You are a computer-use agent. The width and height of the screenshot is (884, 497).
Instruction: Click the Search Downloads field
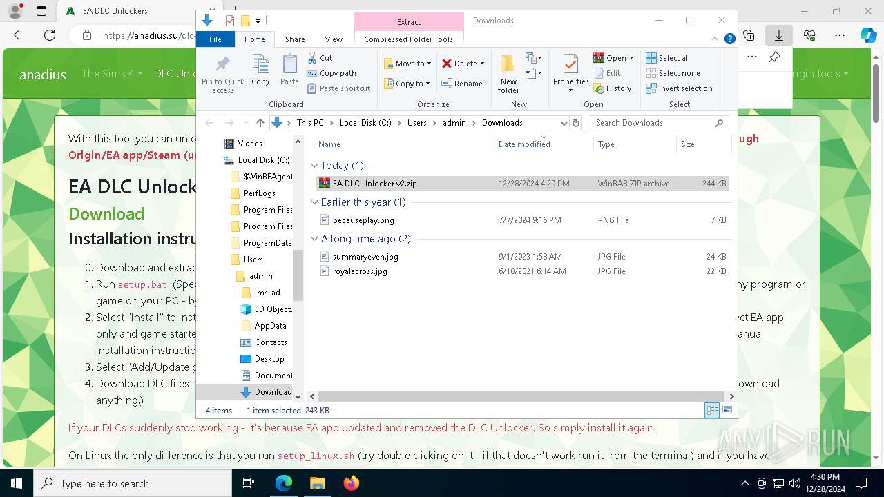click(659, 123)
